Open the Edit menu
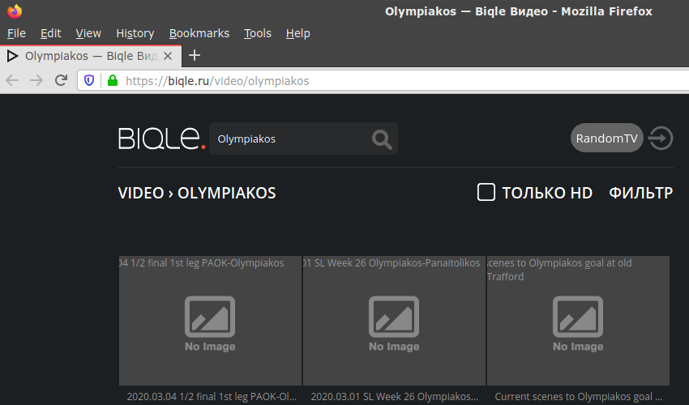Image resolution: width=689 pixels, height=405 pixels. (50, 33)
